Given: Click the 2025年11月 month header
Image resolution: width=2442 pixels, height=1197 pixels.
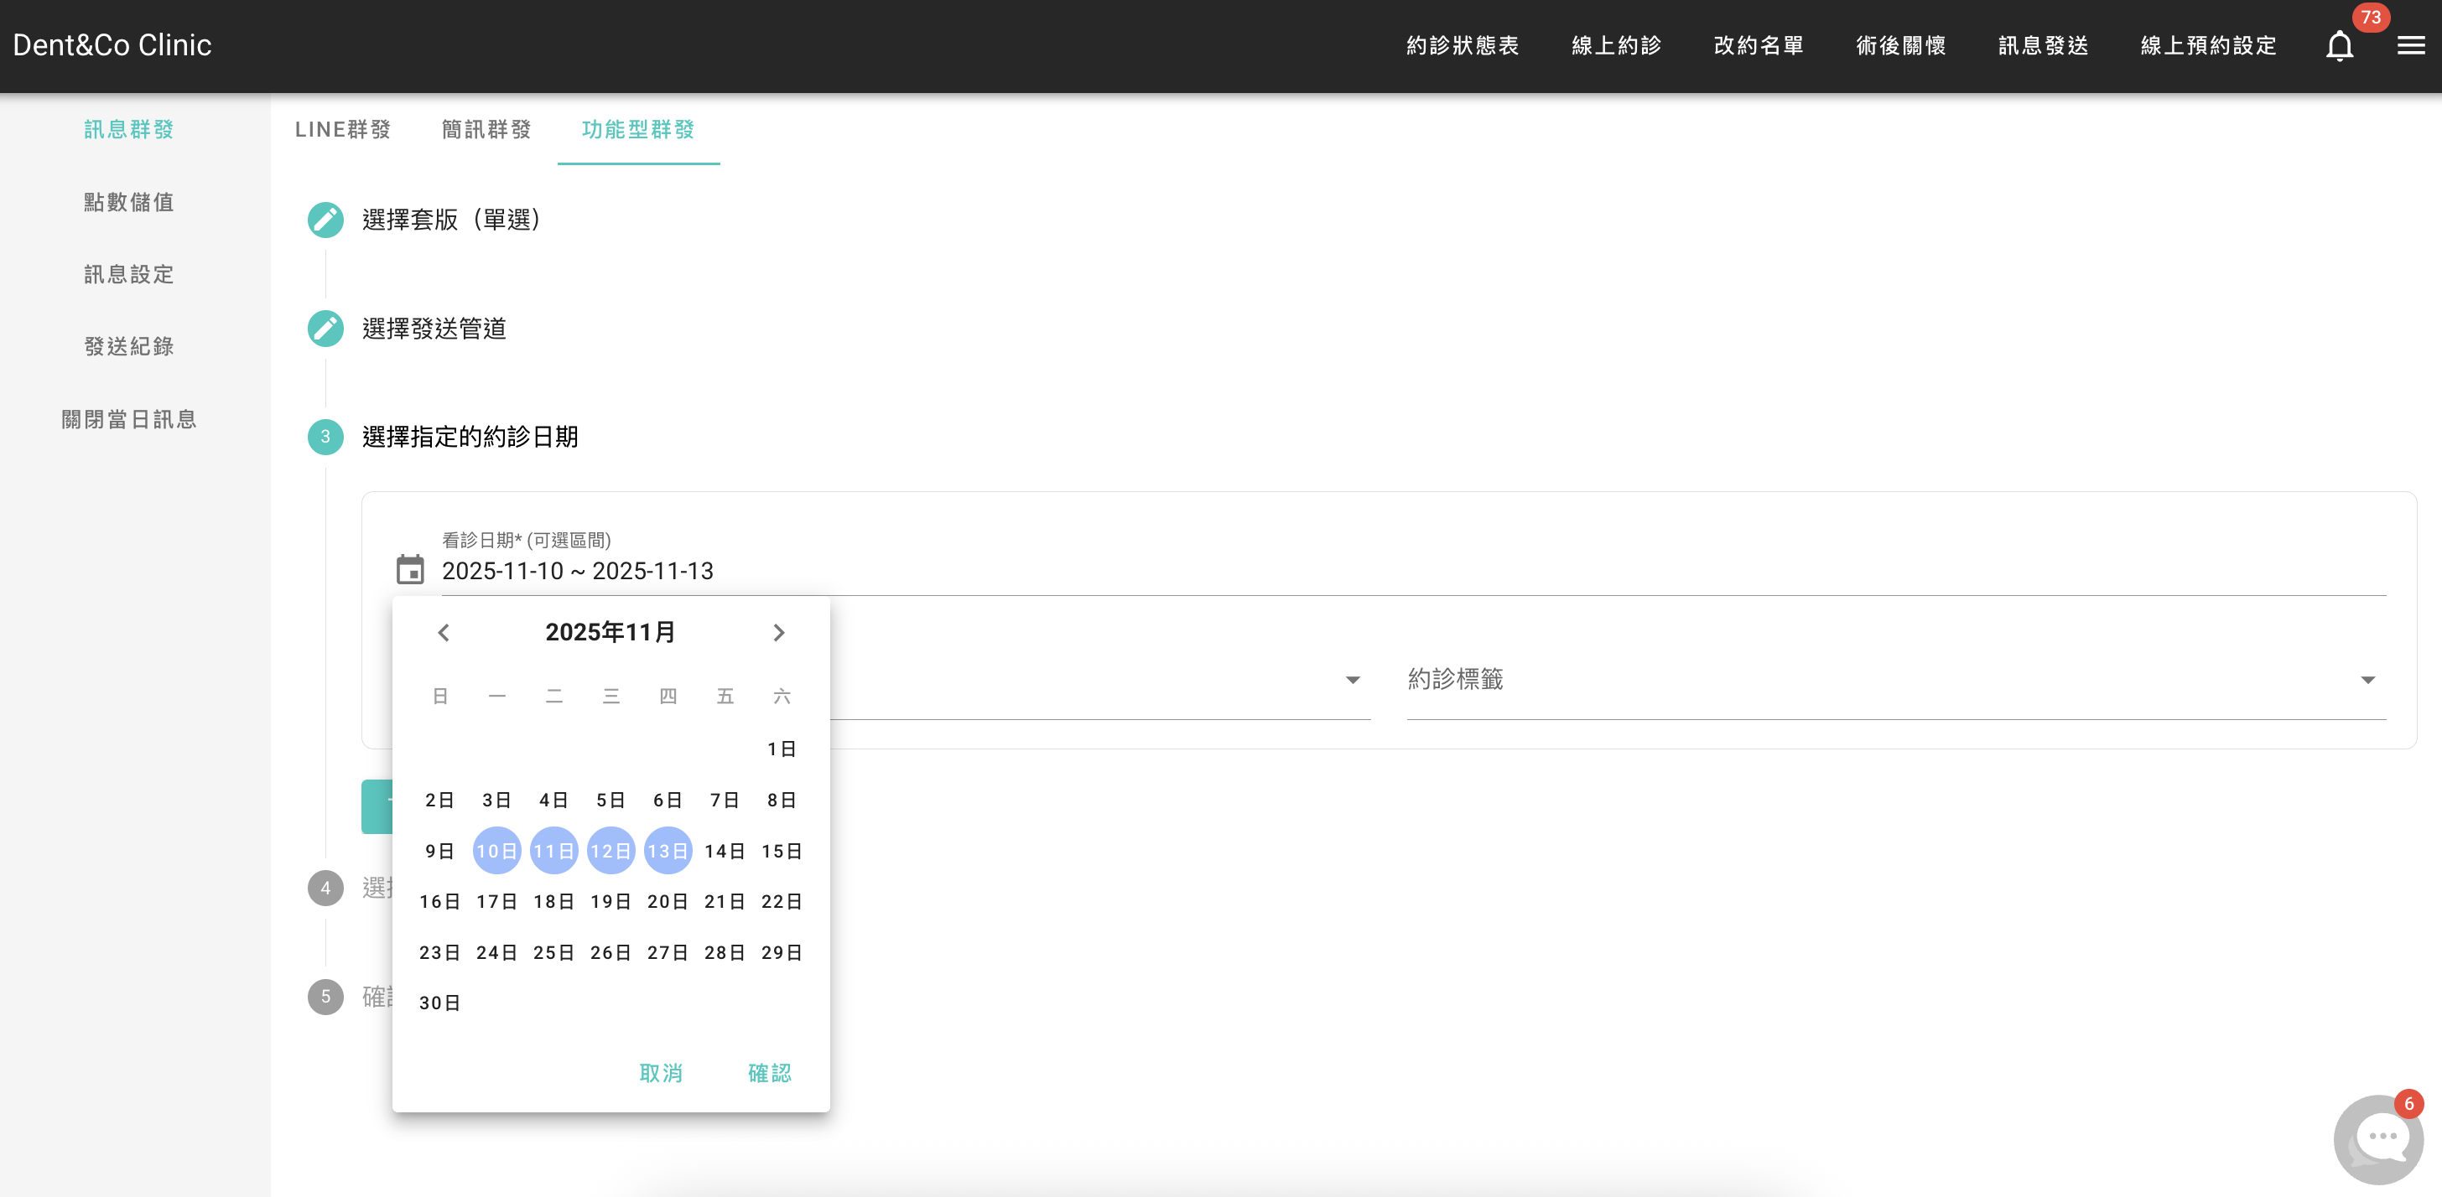Looking at the screenshot, I should tap(610, 632).
